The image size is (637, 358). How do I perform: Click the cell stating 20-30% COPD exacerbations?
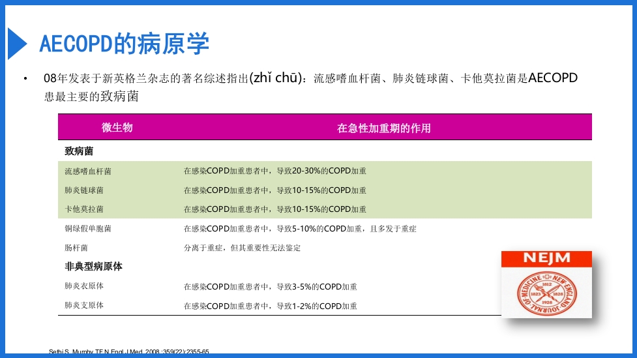click(274, 171)
